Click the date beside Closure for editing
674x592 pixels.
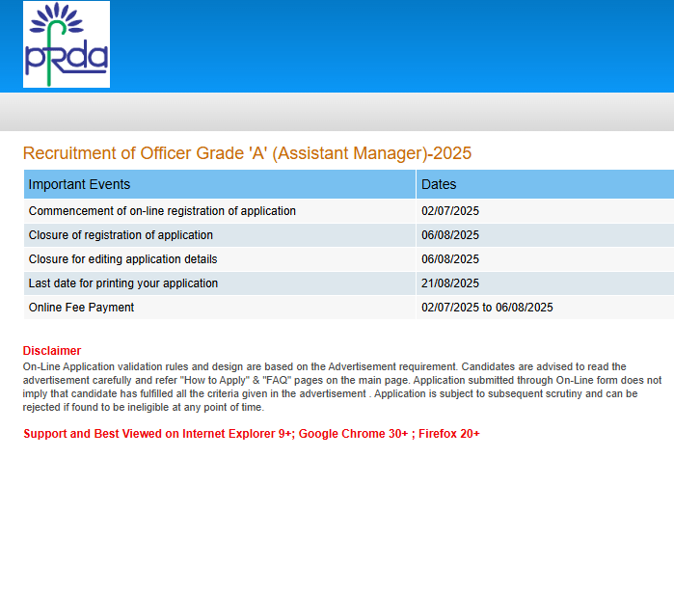click(x=450, y=259)
